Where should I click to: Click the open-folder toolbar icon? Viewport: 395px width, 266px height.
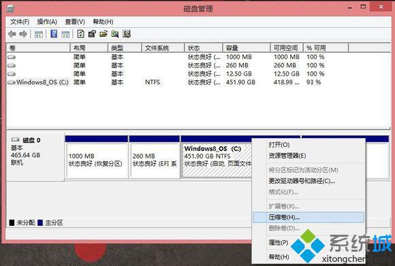point(104,34)
